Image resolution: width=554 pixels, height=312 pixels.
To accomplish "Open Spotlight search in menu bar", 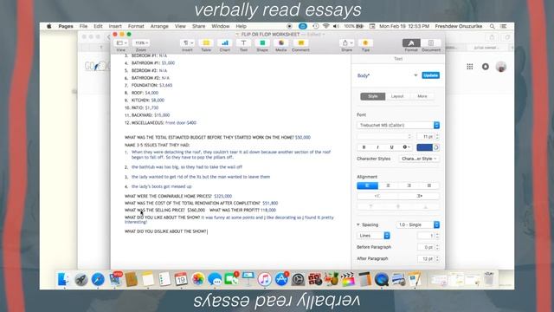I will [493, 26].
